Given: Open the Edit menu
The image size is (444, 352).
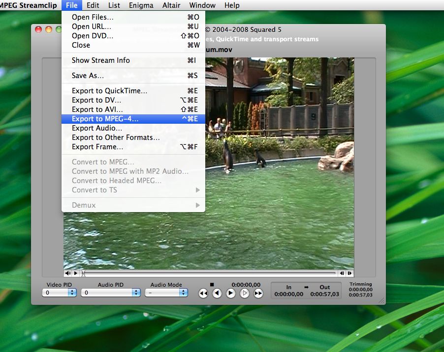Looking at the screenshot, I should pyautogui.click(x=93, y=5).
